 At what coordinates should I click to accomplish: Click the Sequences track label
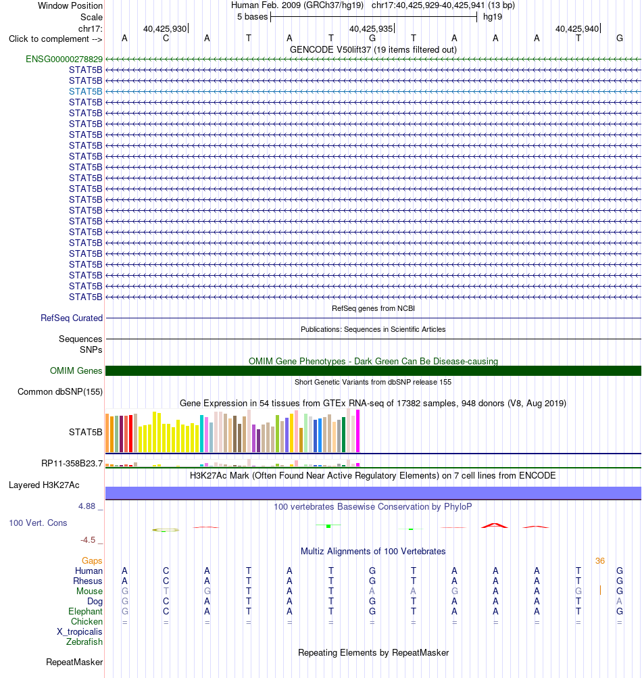tap(80, 339)
